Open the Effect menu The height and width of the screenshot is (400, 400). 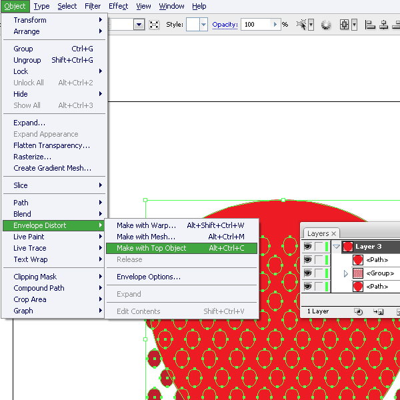(118, 6)
